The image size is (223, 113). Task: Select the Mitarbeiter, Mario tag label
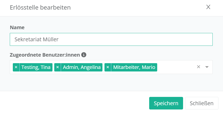[x=134, y=67]
